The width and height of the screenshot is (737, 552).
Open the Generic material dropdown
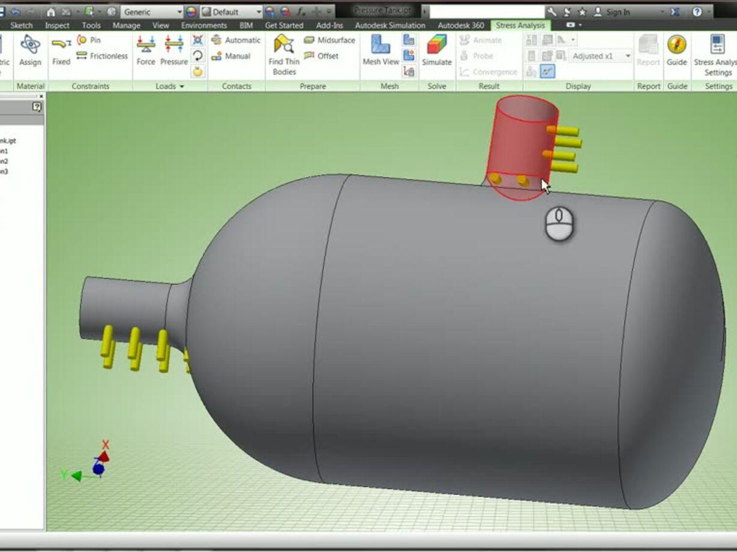pyautogui.click(x=179, y=11)
